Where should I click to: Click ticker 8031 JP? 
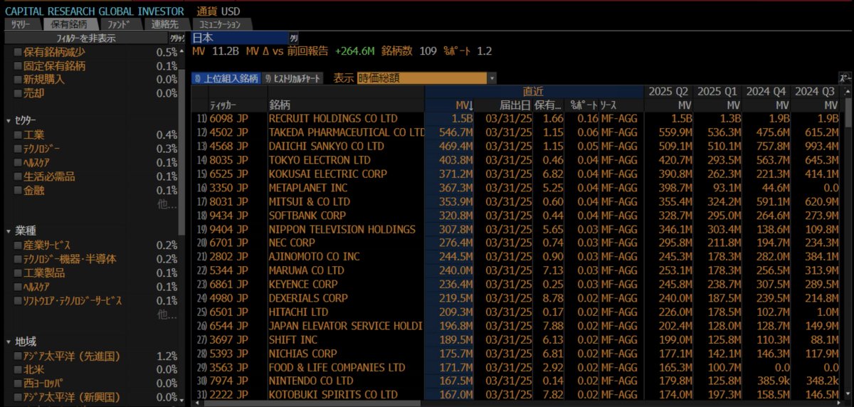pyautogui.click(x=228, y=201)
